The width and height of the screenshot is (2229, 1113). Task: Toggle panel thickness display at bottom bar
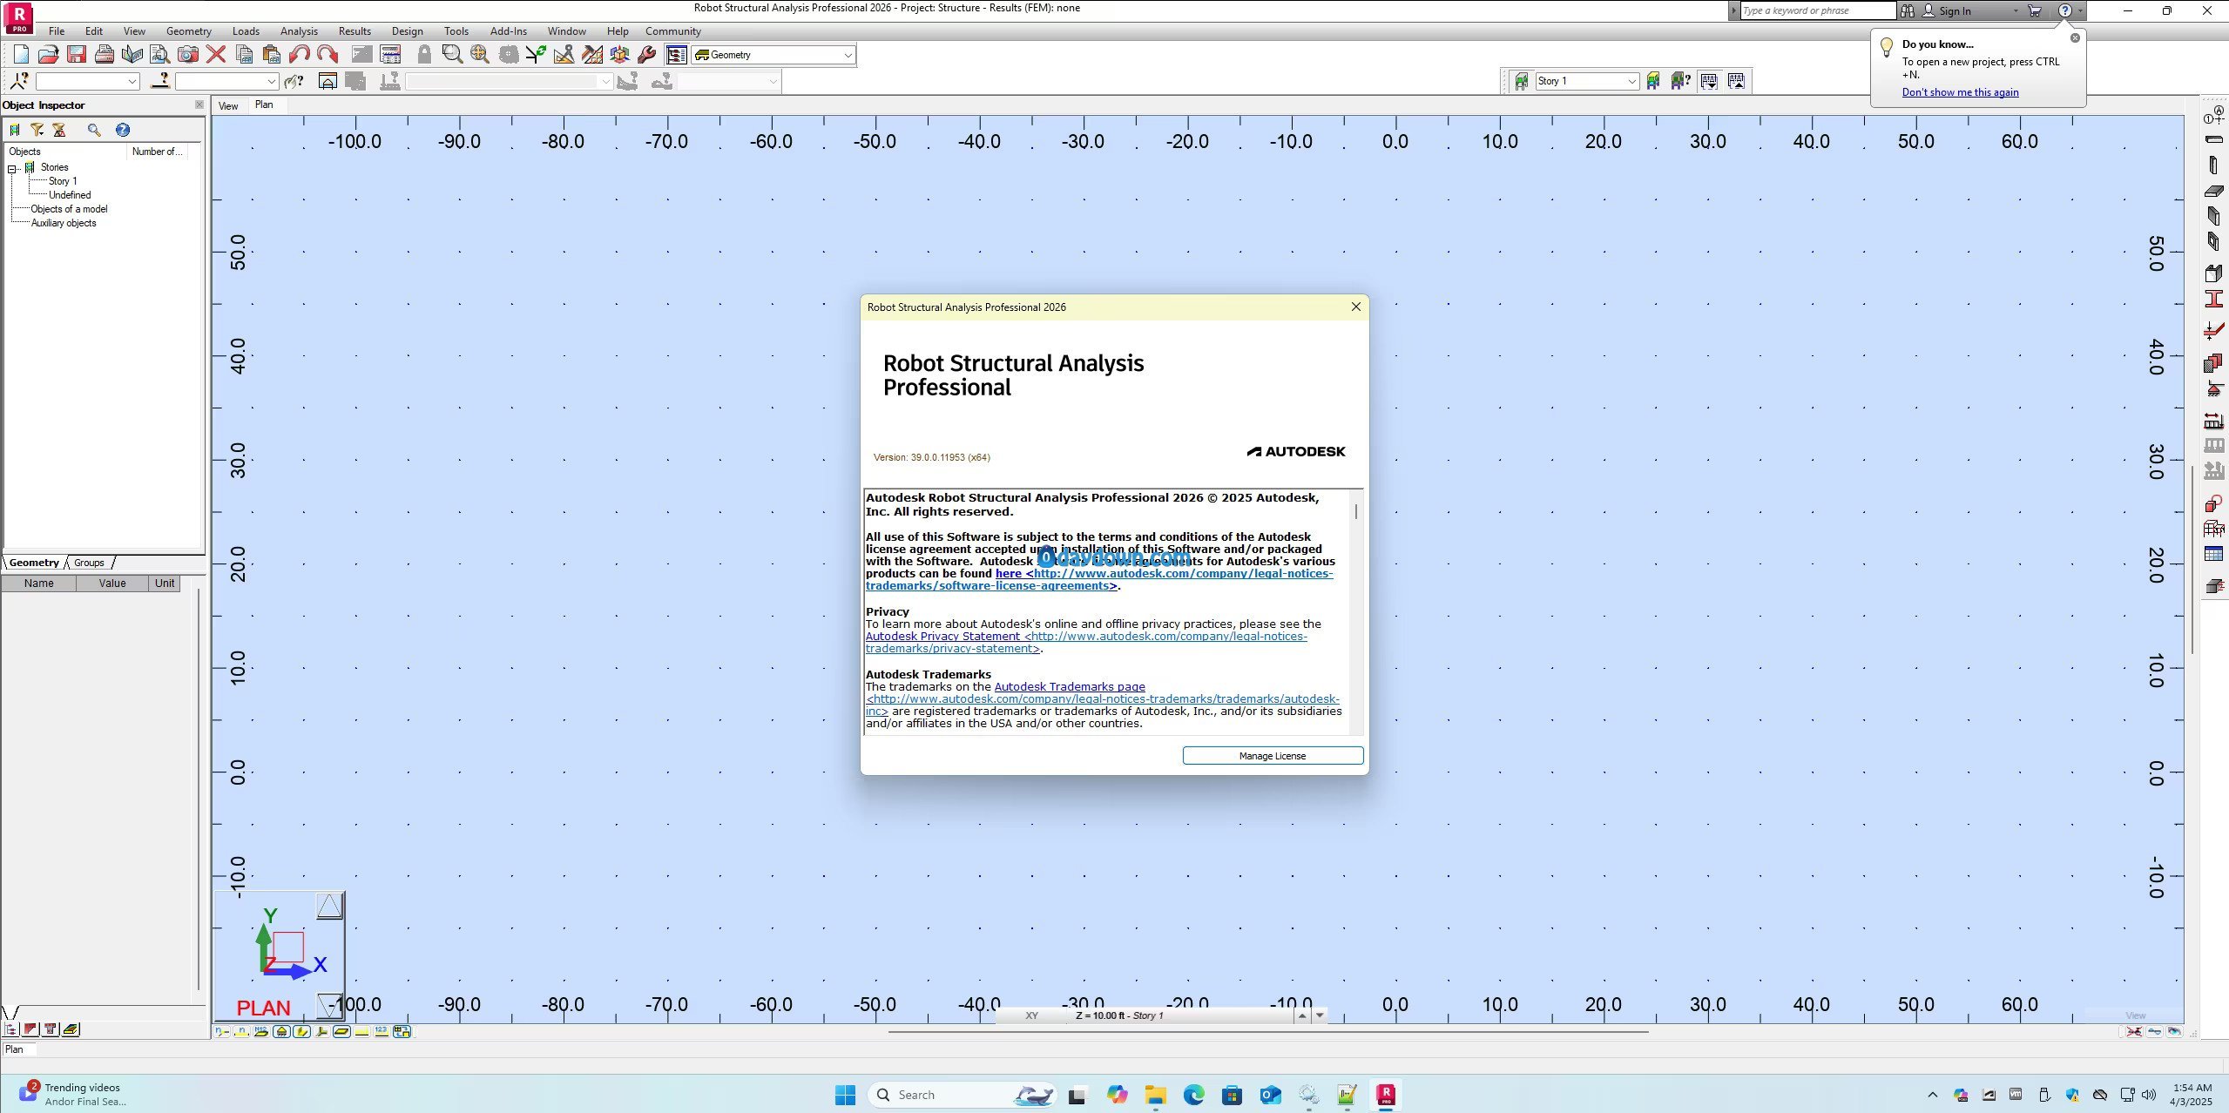(342, 1031)
